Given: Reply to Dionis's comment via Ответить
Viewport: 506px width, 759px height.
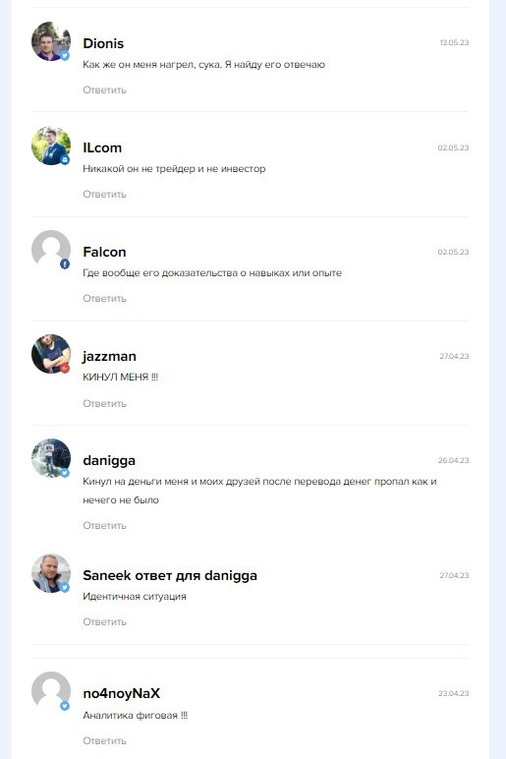Looking at the screenshot, I should click(104, 90).
